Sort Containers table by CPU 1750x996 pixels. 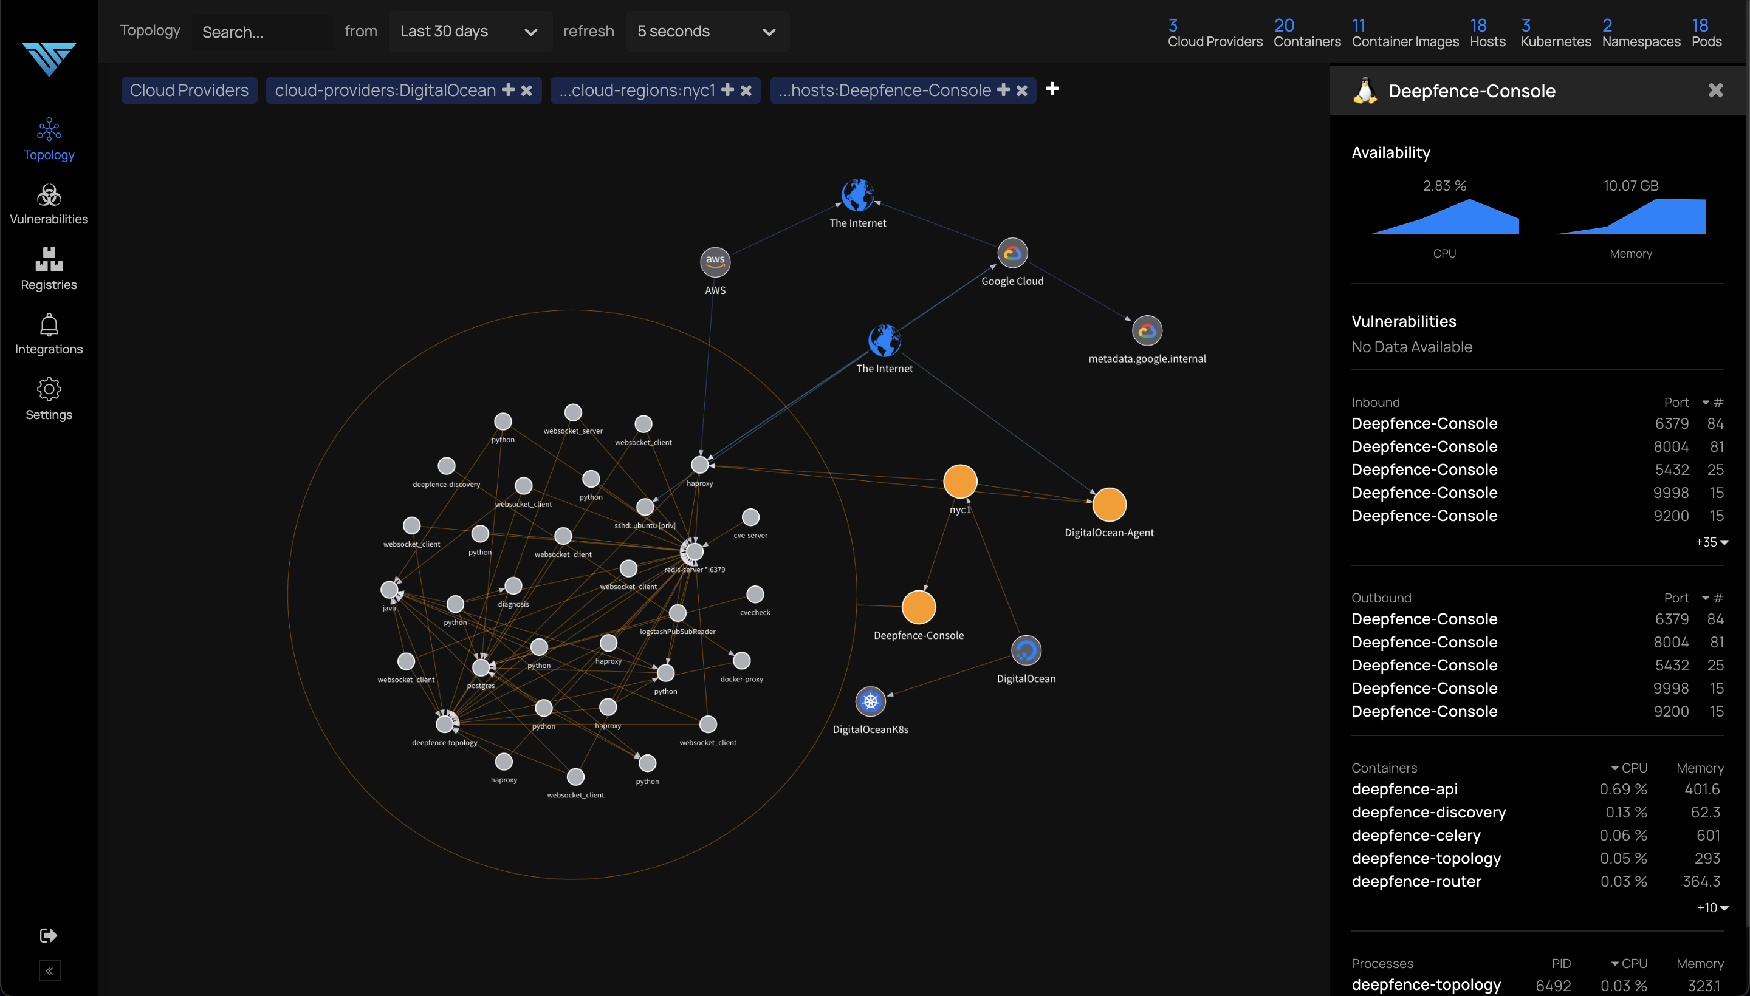click(1630, 768)
